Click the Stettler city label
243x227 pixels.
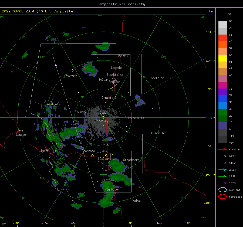tap(157, 78)
